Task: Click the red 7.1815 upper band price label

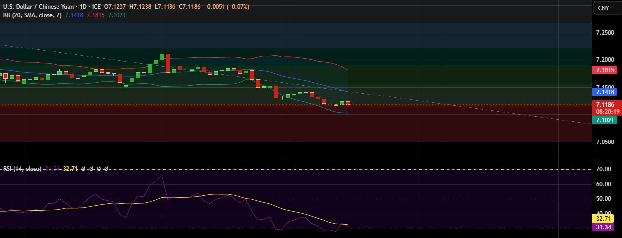Action: click(606, 70)
